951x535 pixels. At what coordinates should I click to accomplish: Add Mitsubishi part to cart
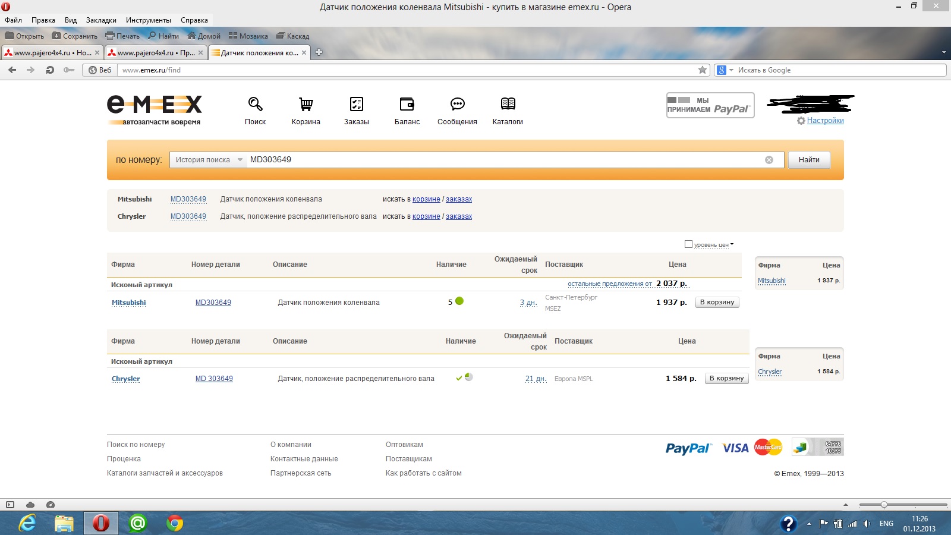click(717, 303)
